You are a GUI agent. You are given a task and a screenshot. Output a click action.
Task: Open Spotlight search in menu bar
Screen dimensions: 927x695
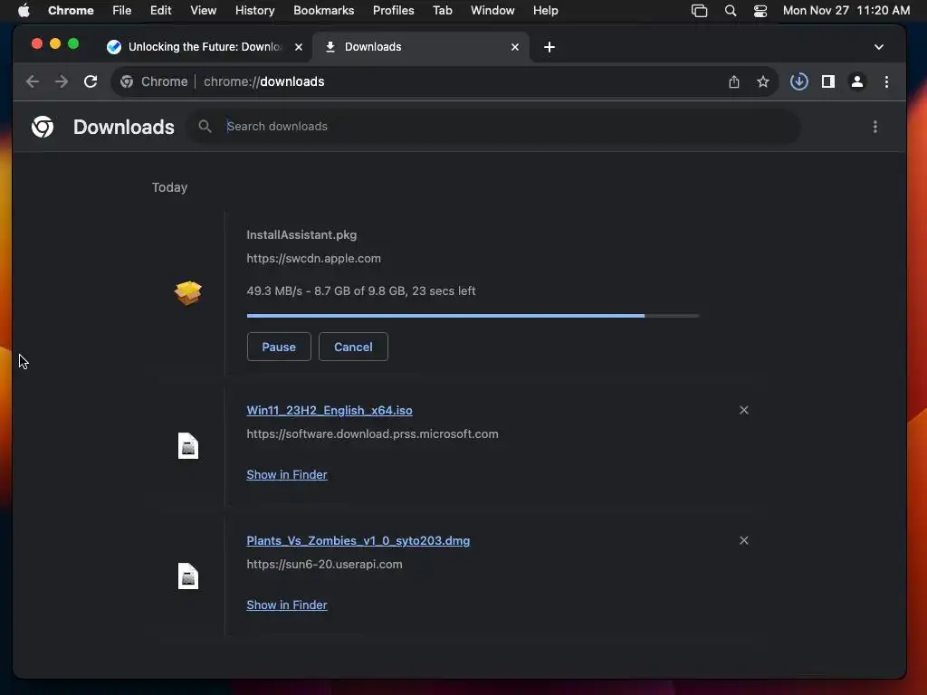[731, 11]
